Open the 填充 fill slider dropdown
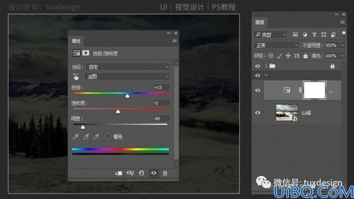 [342, 56]
